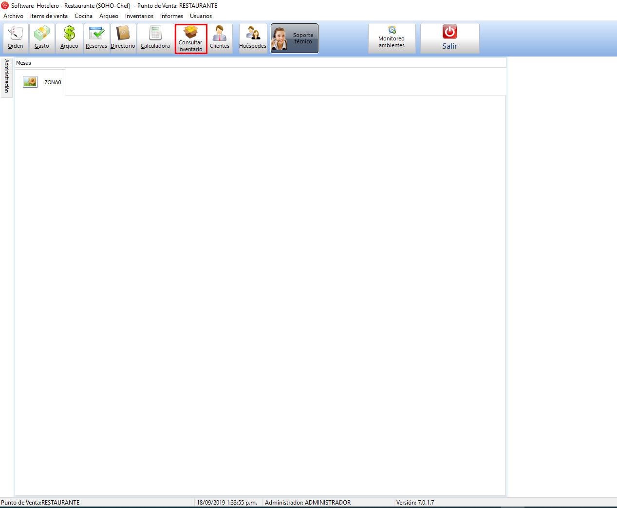Open the Informes menu
Image resolution: width=617 pixels, height=508 pixels.
click(x=171, y=16)
